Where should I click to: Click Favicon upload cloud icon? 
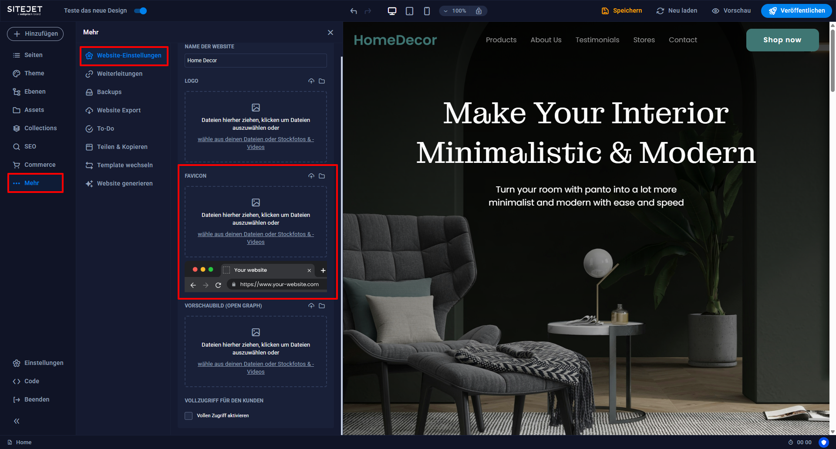click(311, 176)
